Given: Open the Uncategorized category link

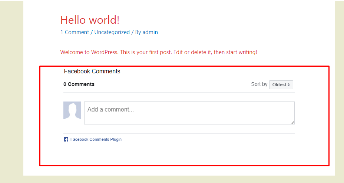Looking at the screenshot, I should (112, 32).
